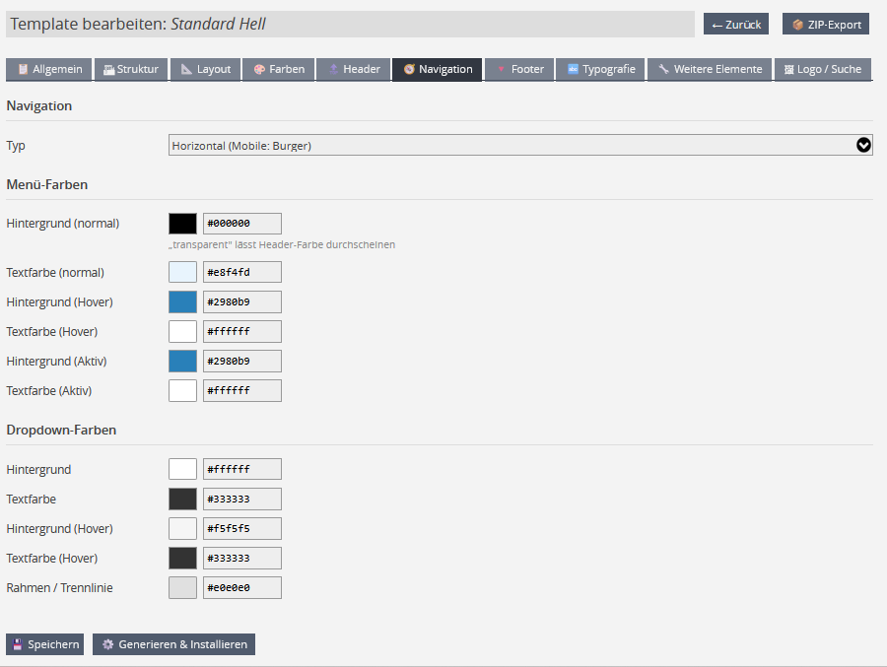Edit dropdown Hintergrund #ffffff hex field
The image size is (887, 667).
click(x=242, y=469)
